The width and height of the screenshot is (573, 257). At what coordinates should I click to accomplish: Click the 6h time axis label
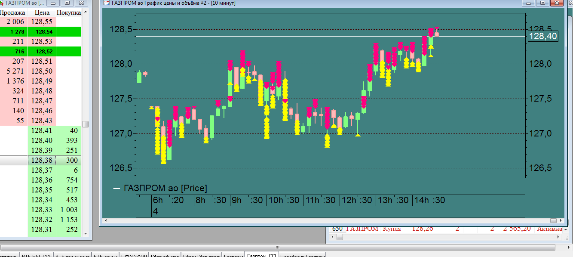point(158,200)
